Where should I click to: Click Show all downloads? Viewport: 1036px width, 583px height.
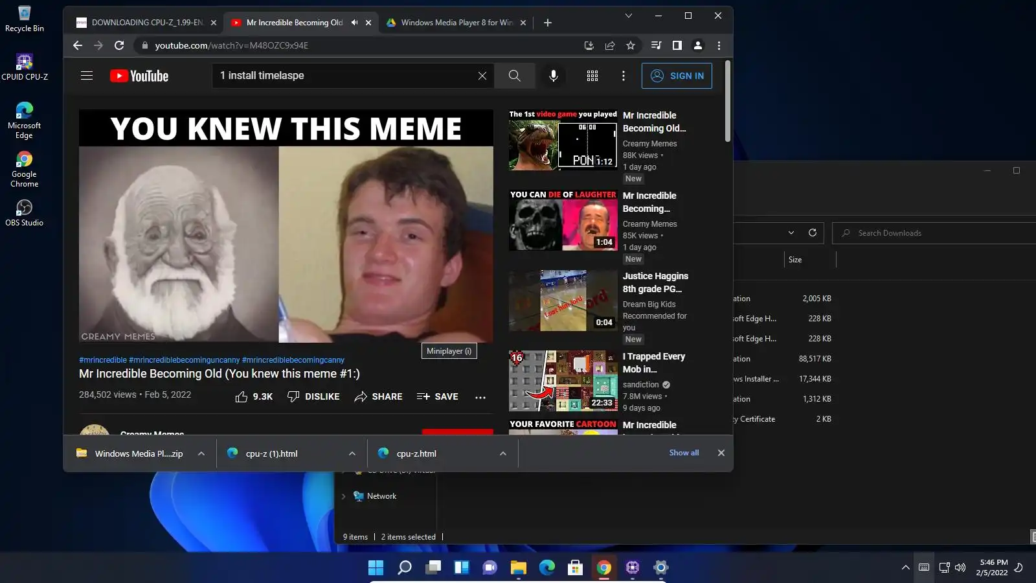(684, 453)
